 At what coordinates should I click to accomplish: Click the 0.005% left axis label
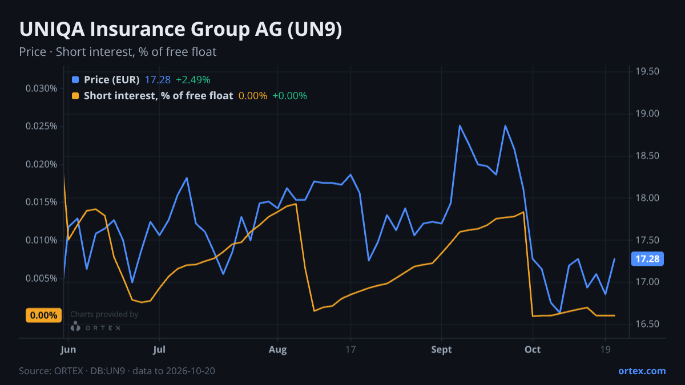coord(42,278)
